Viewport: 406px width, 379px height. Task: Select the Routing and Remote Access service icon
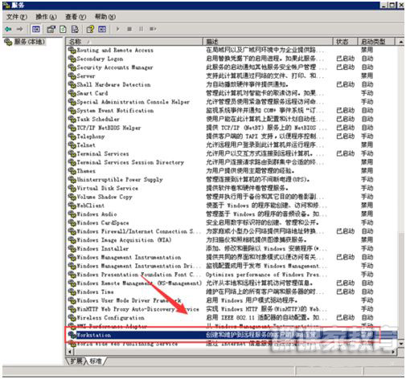[72, 50]
